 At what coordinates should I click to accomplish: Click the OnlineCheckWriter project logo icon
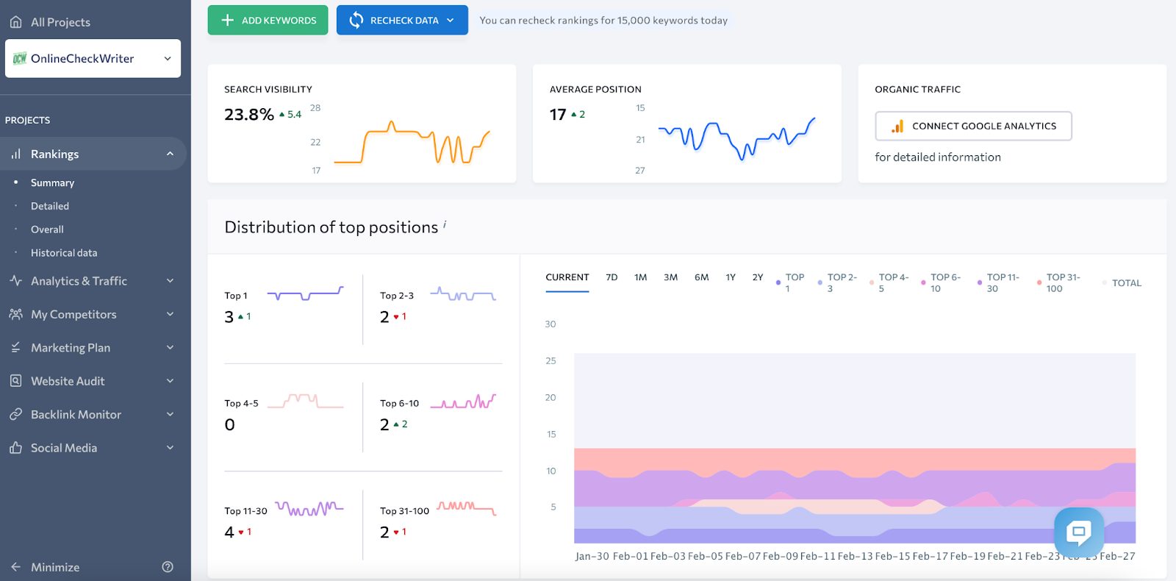click(x=20, y=58)
